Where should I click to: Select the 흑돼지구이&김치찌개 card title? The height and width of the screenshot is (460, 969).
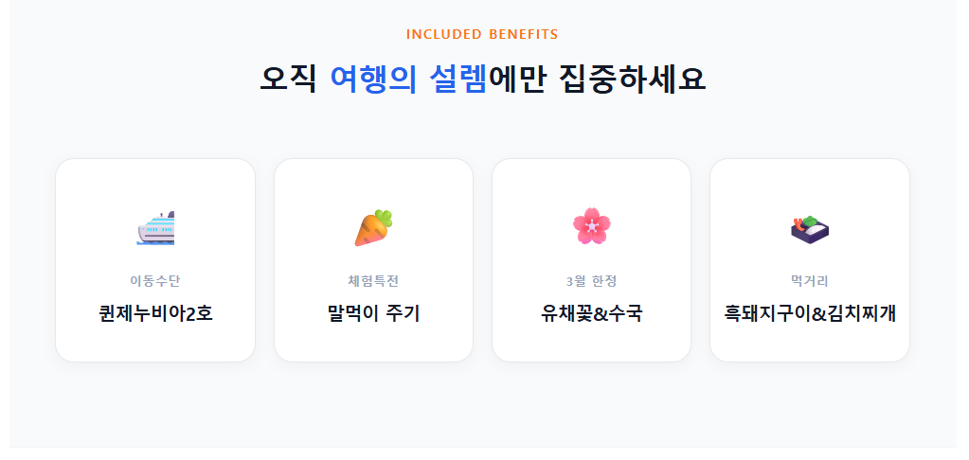[x=810, y=313]
